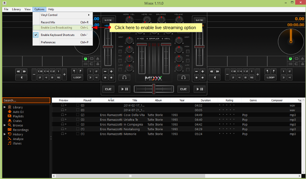
Task: Open iTunes in the sidebar
Action: click(x=17, y=143)
